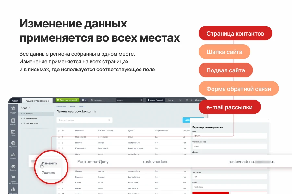Sort the table by the ID column

tap(63, 131)
